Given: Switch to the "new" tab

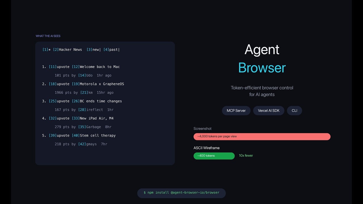Looking at the screenshot, I should click(x=94, y=49).
